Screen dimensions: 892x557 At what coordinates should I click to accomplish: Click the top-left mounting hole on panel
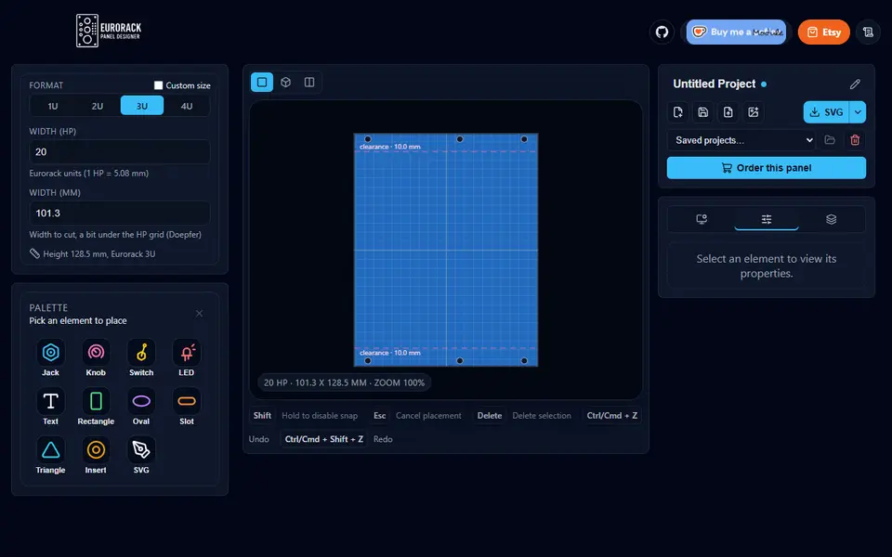pos(368,138)
